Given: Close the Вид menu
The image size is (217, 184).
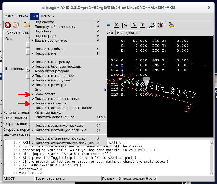Looking at the screenshot, I should [34, 16].
